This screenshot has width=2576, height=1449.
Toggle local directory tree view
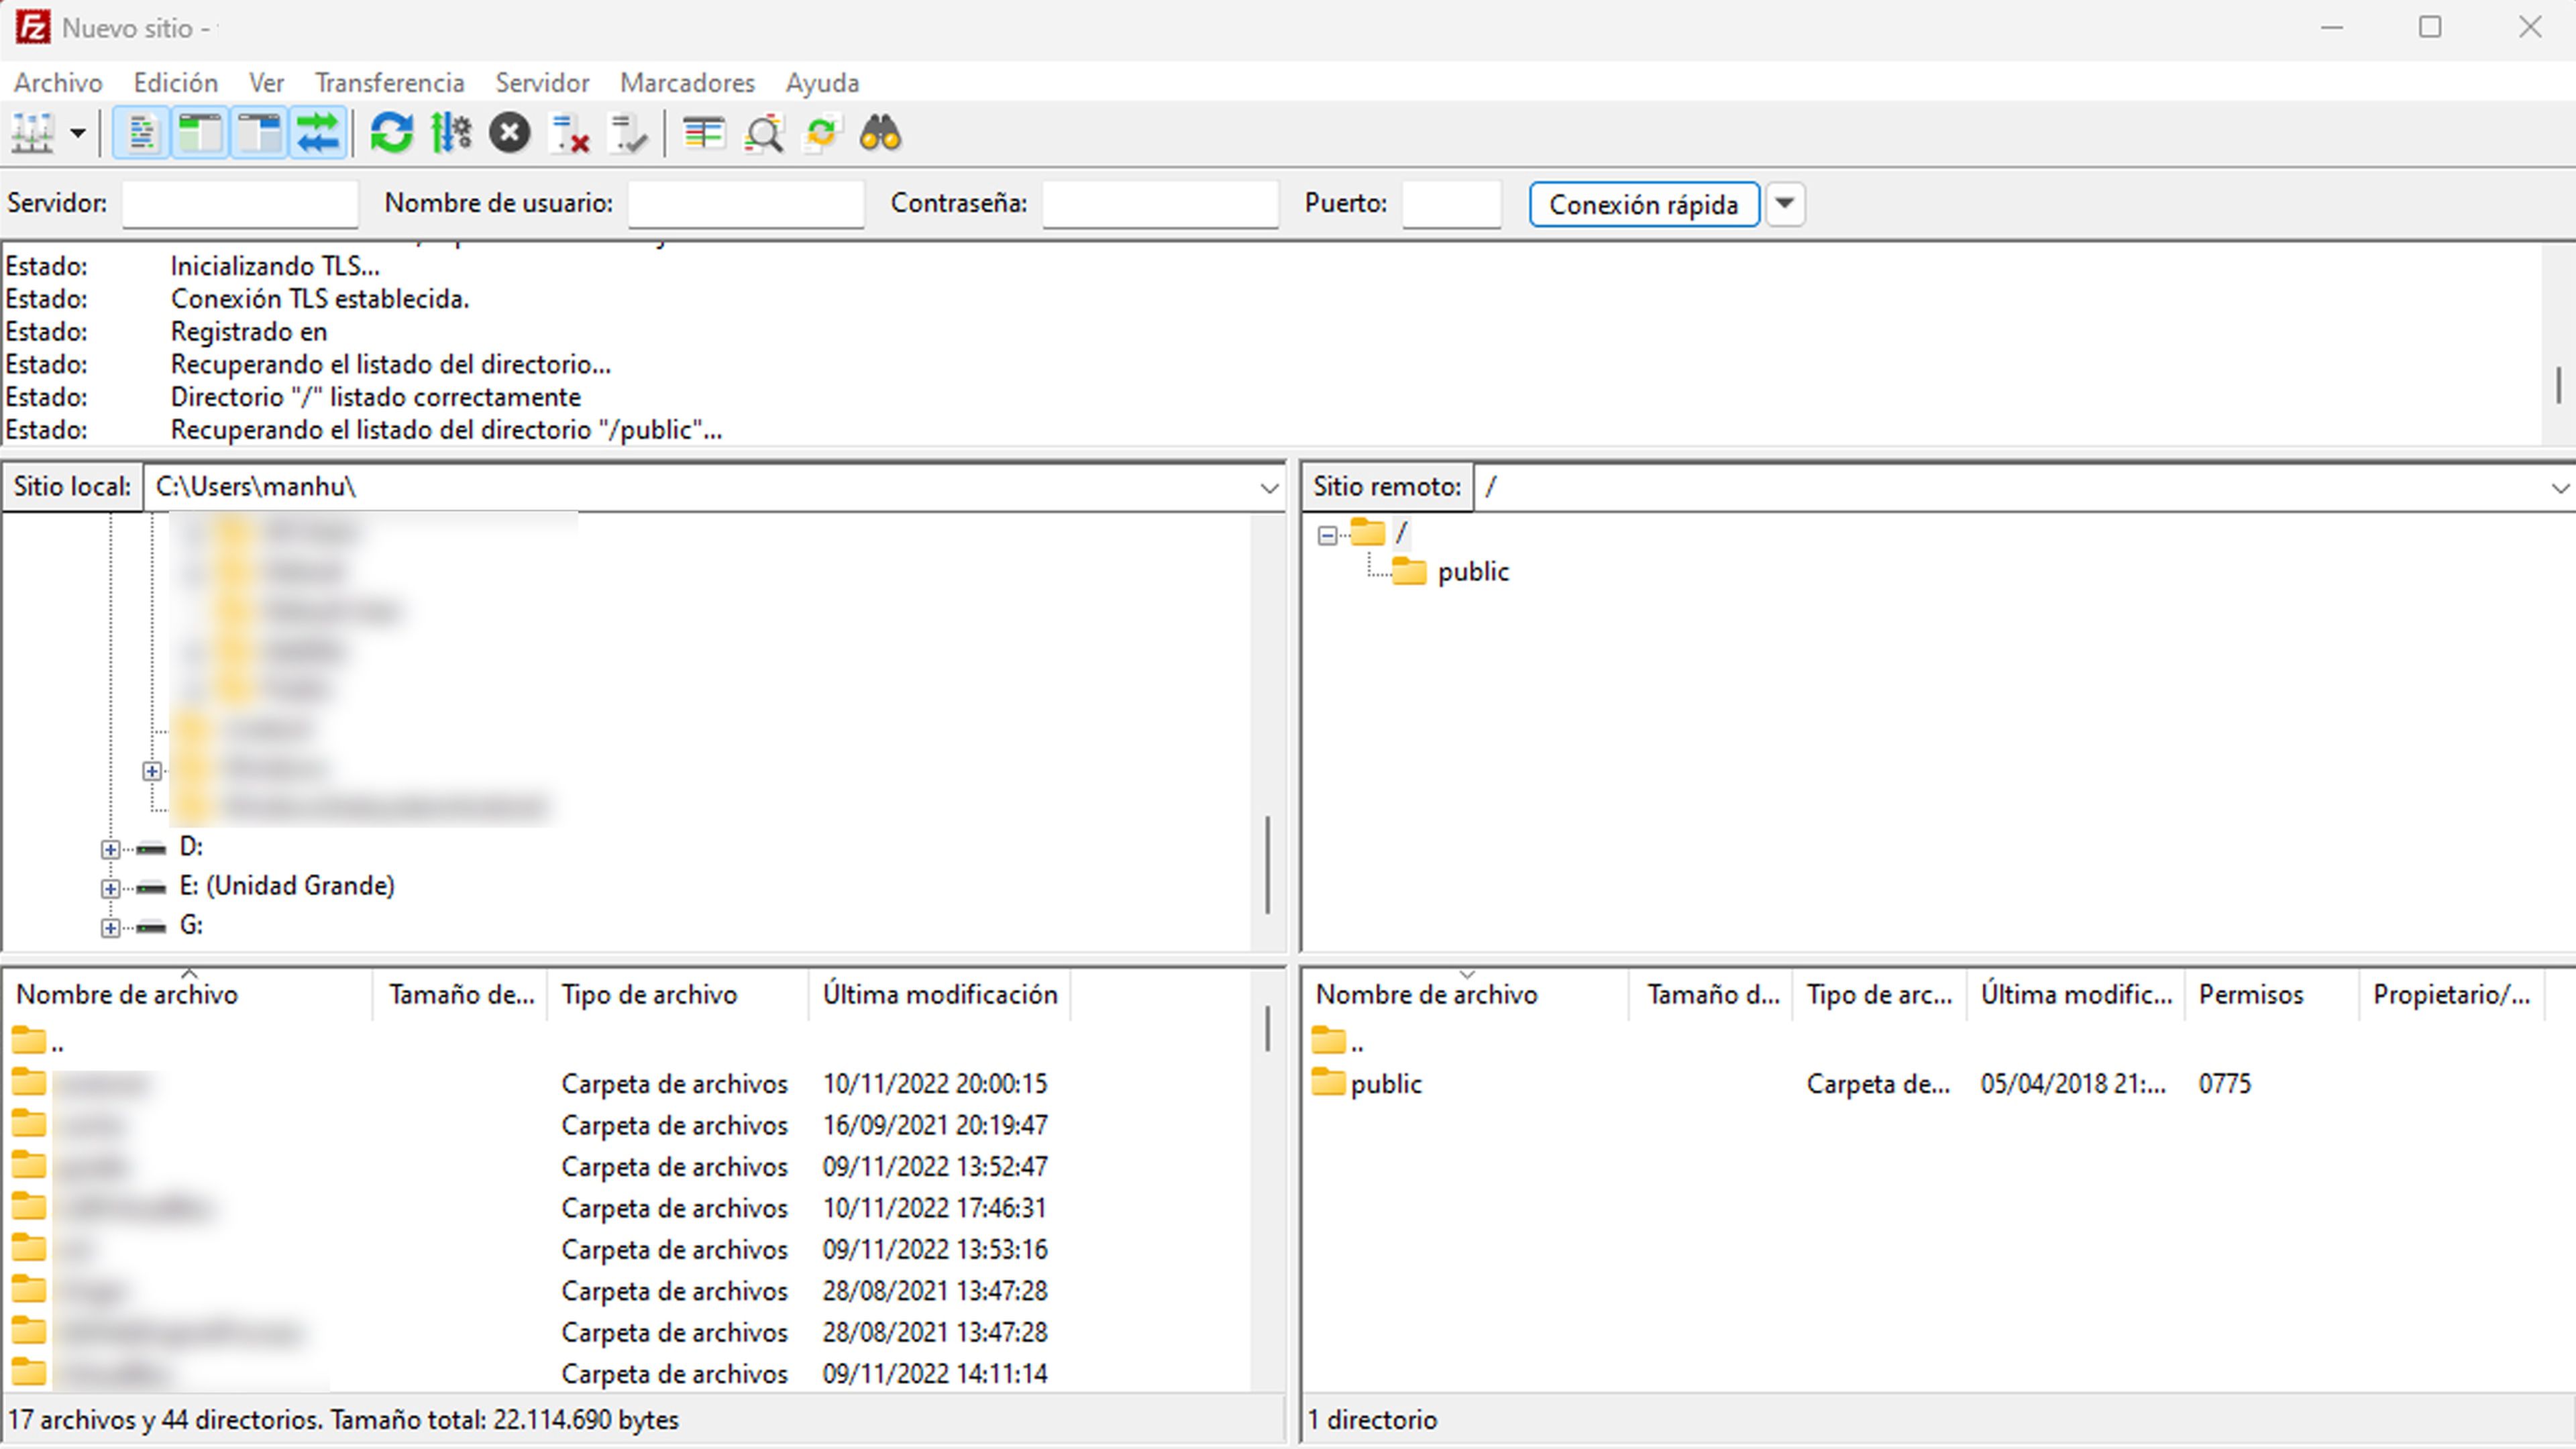(x=200, y=133)
